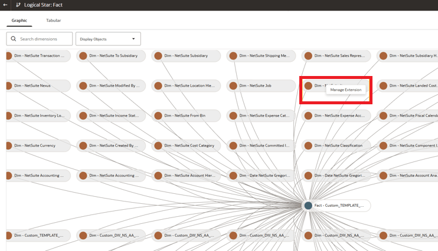This screenshot has width=438, height=251.
Task: Click the Dim - NetSuite Sales Repres... circle
Action: tap(308, 56)
